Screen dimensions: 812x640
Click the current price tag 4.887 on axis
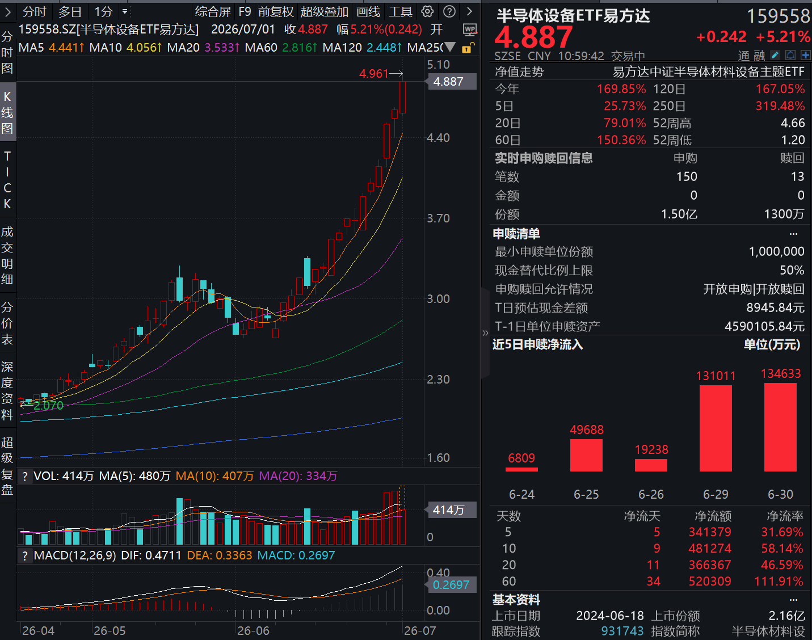click(451, 82)
